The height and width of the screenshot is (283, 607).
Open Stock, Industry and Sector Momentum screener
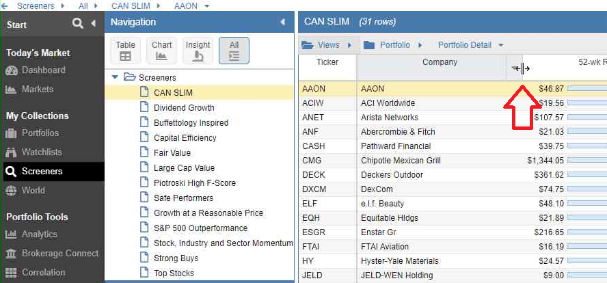coord(223,243)
